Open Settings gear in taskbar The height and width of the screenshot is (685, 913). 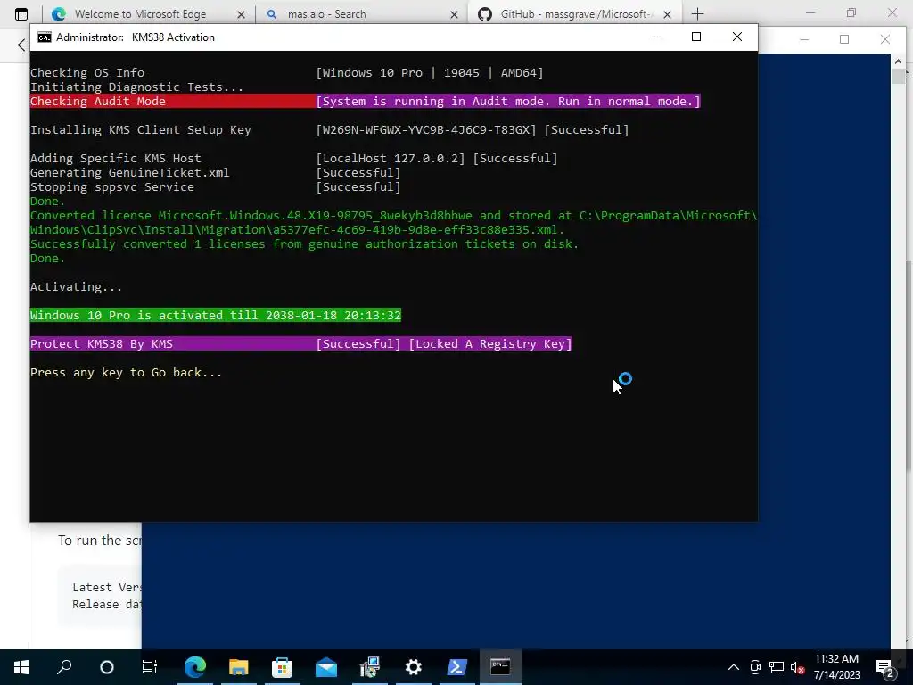[414, 666]
